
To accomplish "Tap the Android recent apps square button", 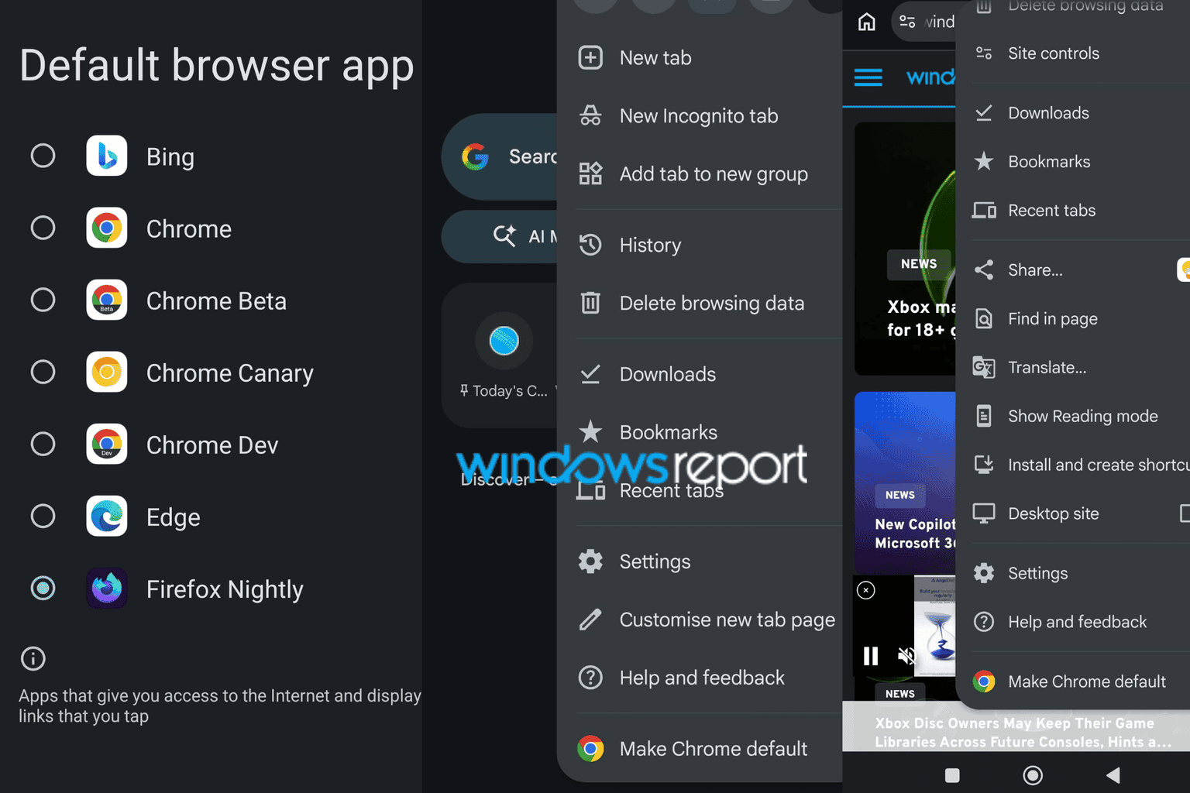I will coord(952,775).
